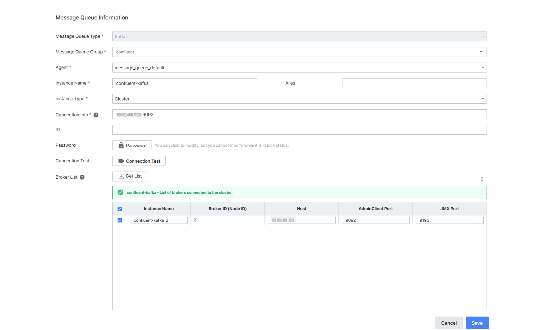Open the three-dot options menu above broker table

[482, 179]
